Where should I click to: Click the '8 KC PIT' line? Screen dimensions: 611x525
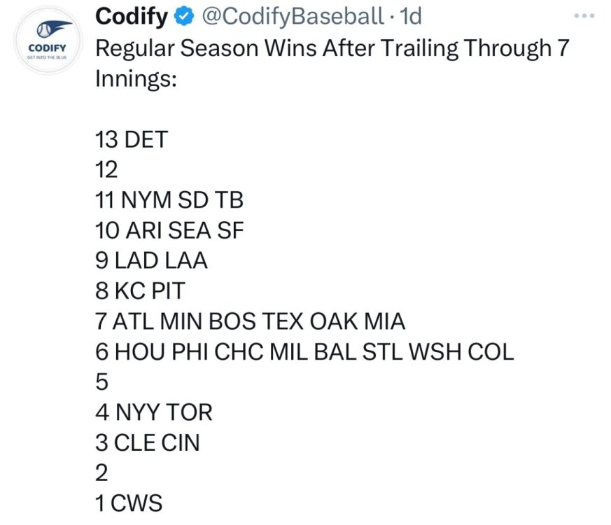pyautogui.click(x=139, y=290)
